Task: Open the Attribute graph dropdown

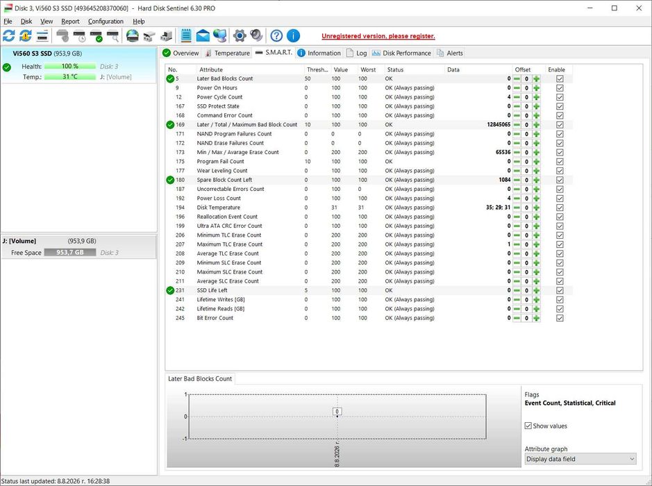Action: click(x=580, y=459)
